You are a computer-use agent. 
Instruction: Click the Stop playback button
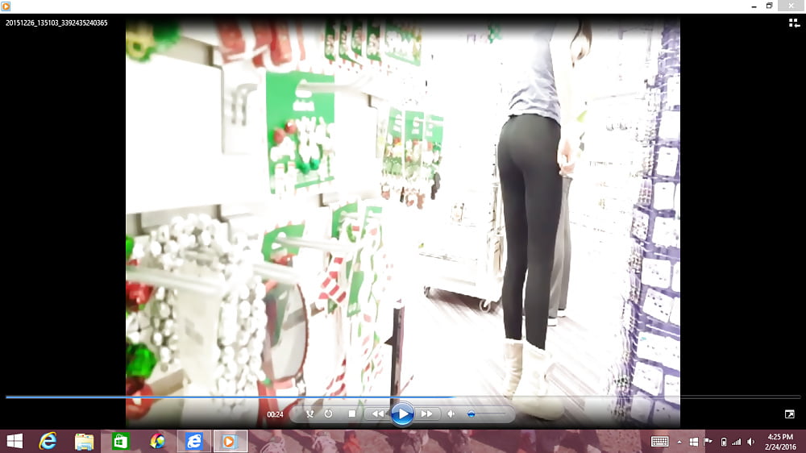tap(352, 414)
